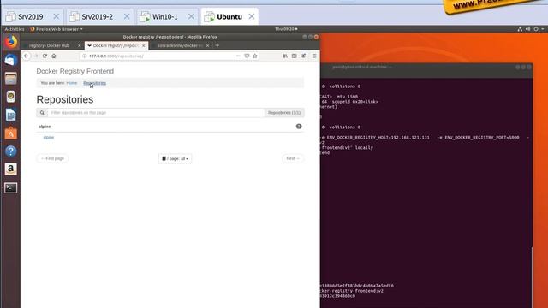This screenshot has width=548, height=308.
Task: Open Rhythmbox from the dock
Action: pos(11,97)
